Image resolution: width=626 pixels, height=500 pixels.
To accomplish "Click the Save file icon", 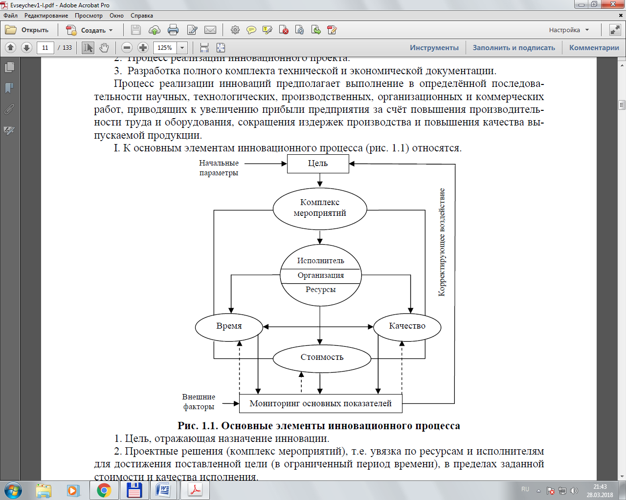I will [x=136, y=30].
